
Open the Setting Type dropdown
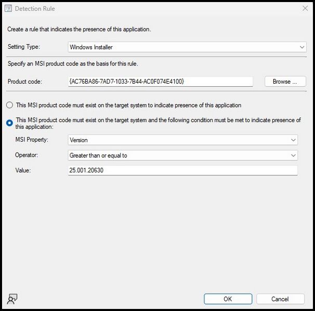pos(187,47)
